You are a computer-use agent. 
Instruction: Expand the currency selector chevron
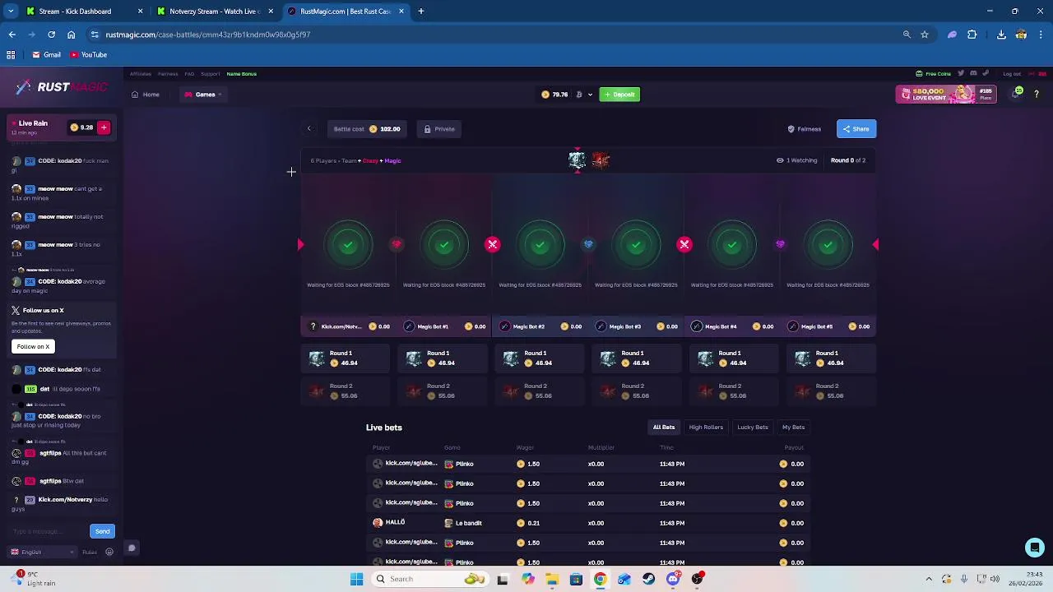(590, 95)
